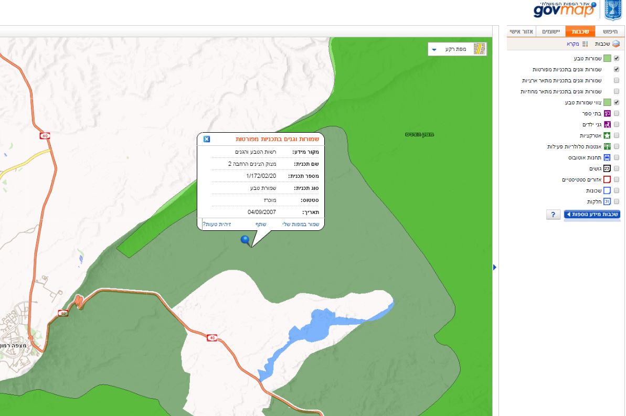Enable the parcels (חלקות) layer checkbox

pyautogui.click(x=617, y=201)
